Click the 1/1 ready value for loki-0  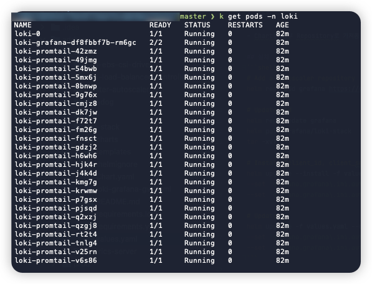coord(156,34)
